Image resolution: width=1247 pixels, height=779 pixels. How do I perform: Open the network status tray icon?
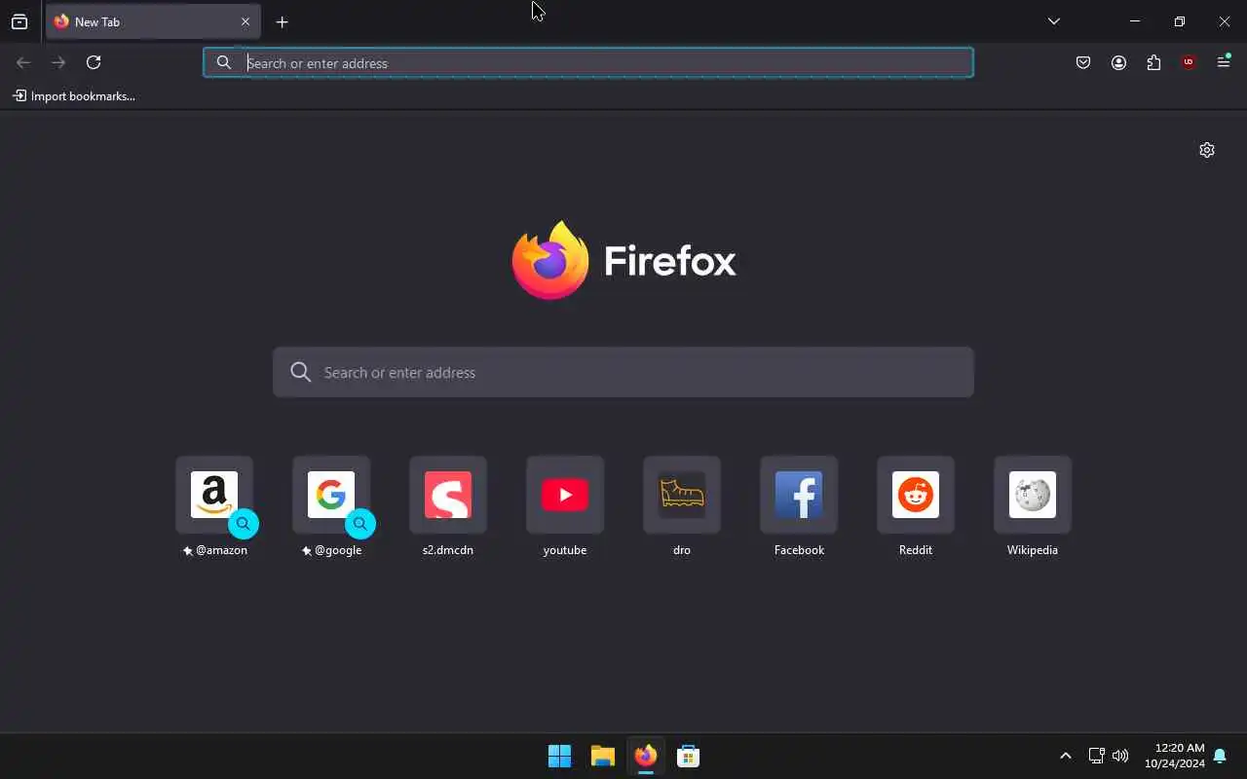coord(1096,756)
